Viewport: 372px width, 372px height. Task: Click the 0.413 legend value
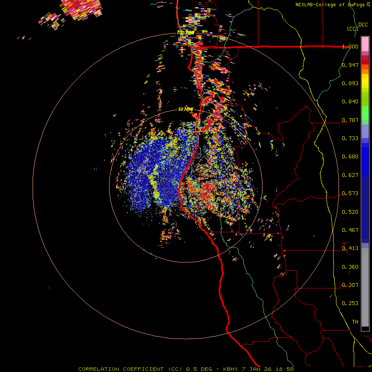pyautogui.click(x=350, y=248)
